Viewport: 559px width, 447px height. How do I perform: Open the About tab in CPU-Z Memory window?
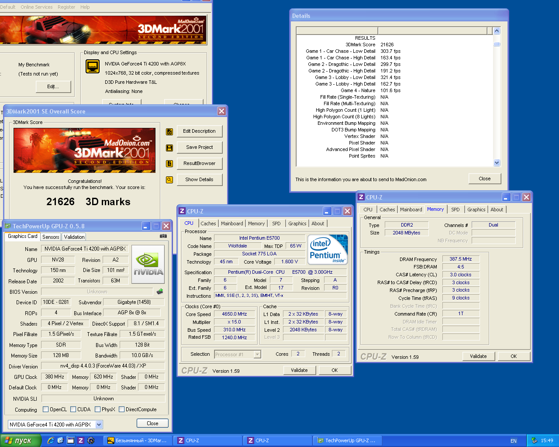tap(497, 210)
